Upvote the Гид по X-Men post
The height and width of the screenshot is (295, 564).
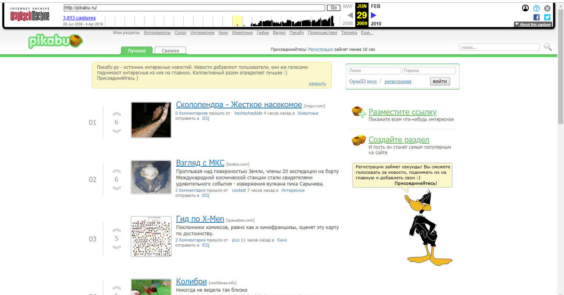click(x=117, y=230)
